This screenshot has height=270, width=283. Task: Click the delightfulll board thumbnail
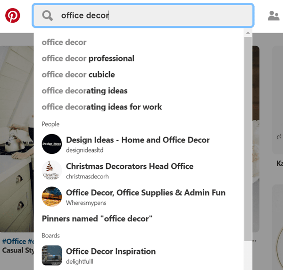(x=52, y=255)
